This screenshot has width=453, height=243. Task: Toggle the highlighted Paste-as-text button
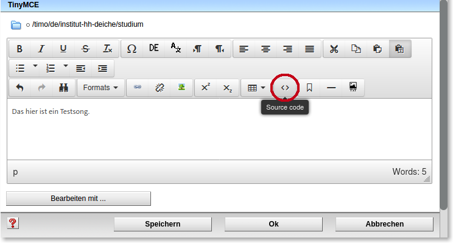coord(399,49)
